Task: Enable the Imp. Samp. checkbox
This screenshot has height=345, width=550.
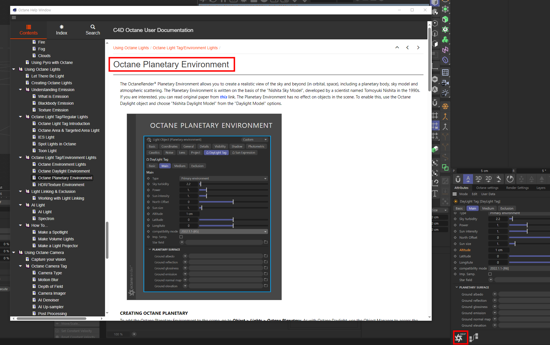Action: 490,274
